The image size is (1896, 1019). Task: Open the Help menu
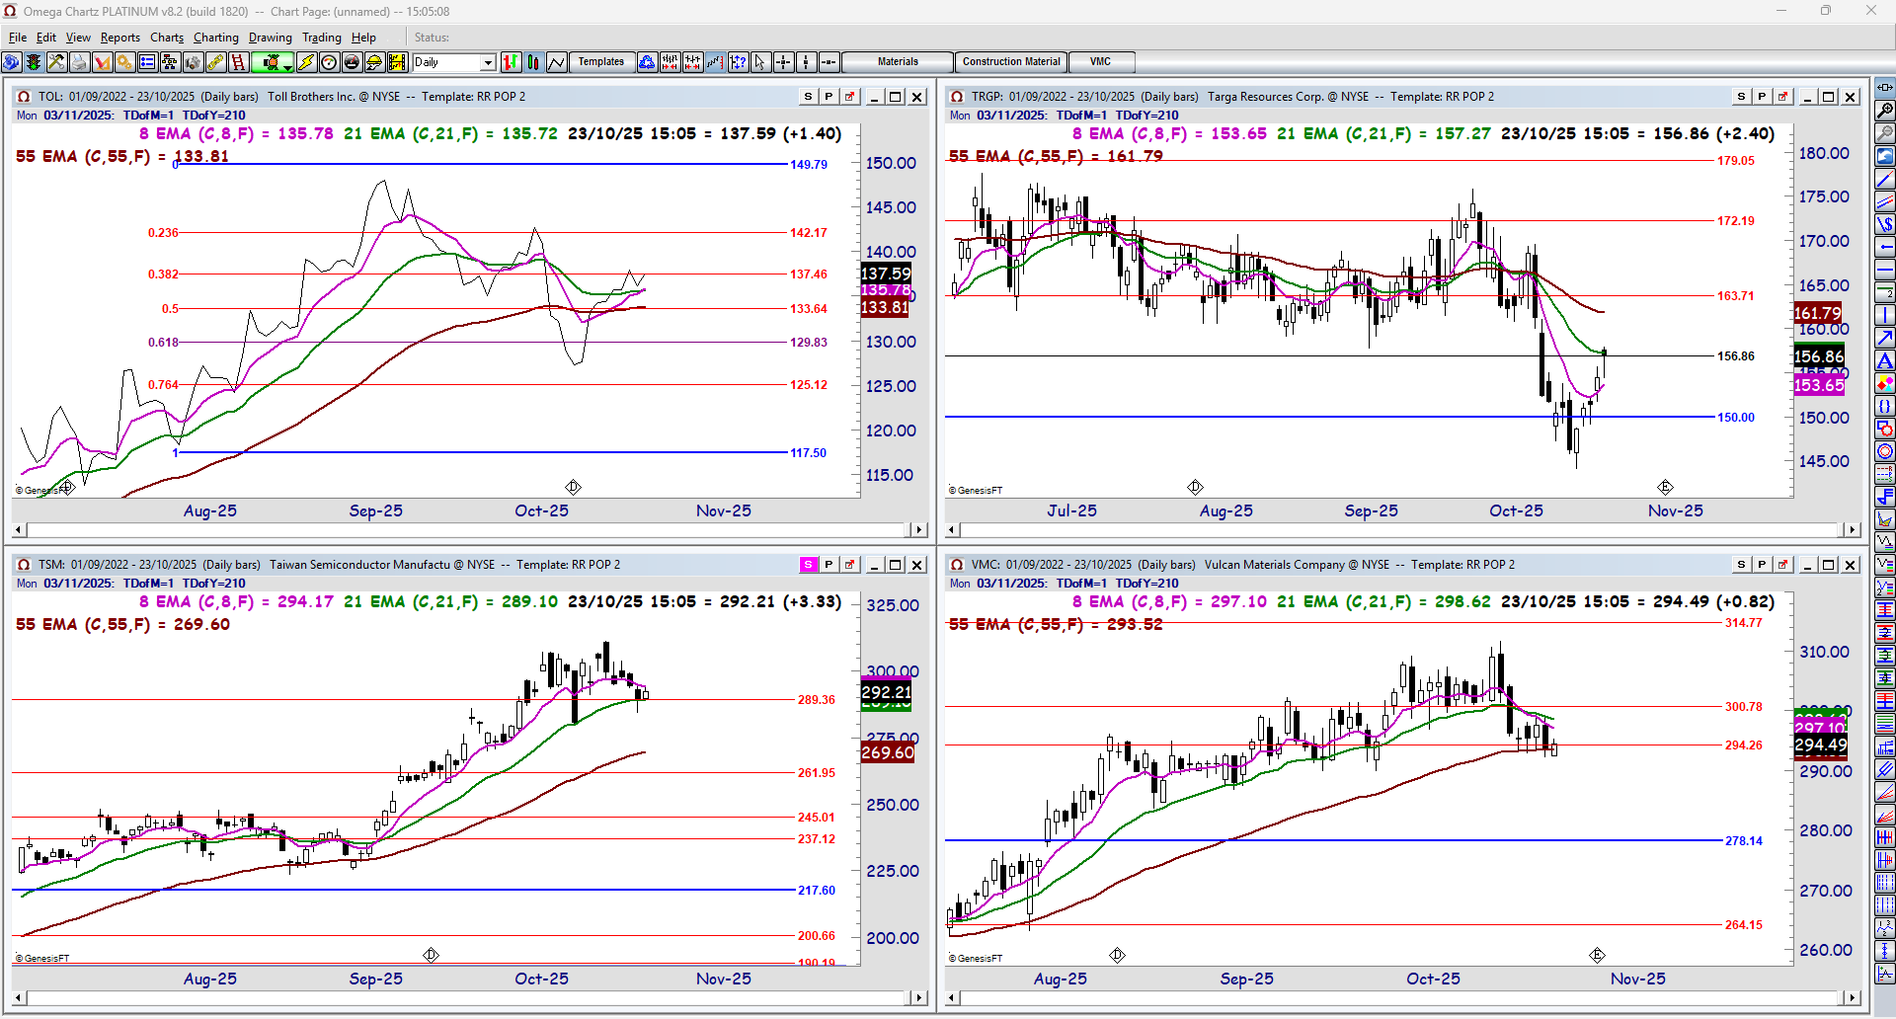(363, 38)
